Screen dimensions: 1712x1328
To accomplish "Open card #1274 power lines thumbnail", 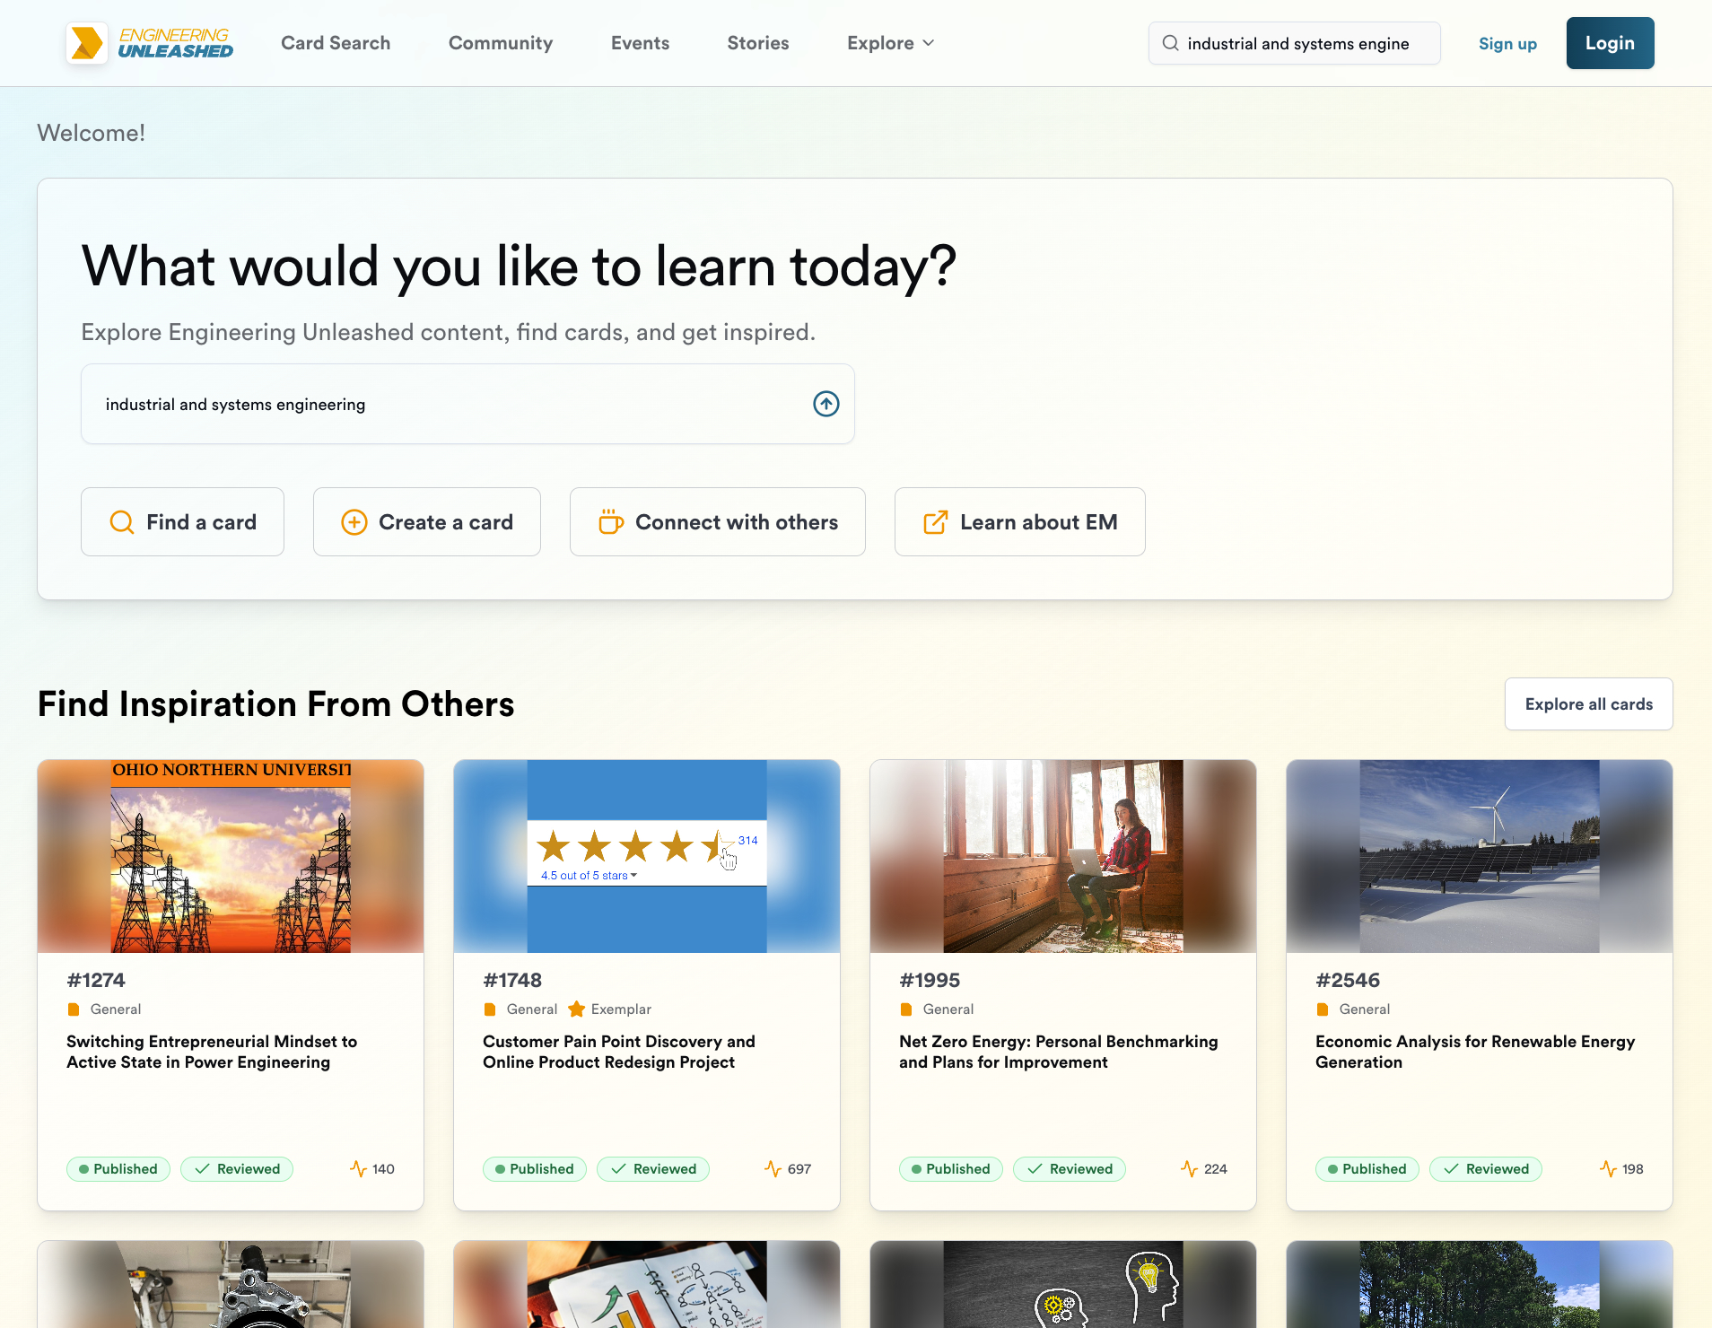I will click(231, 856).
